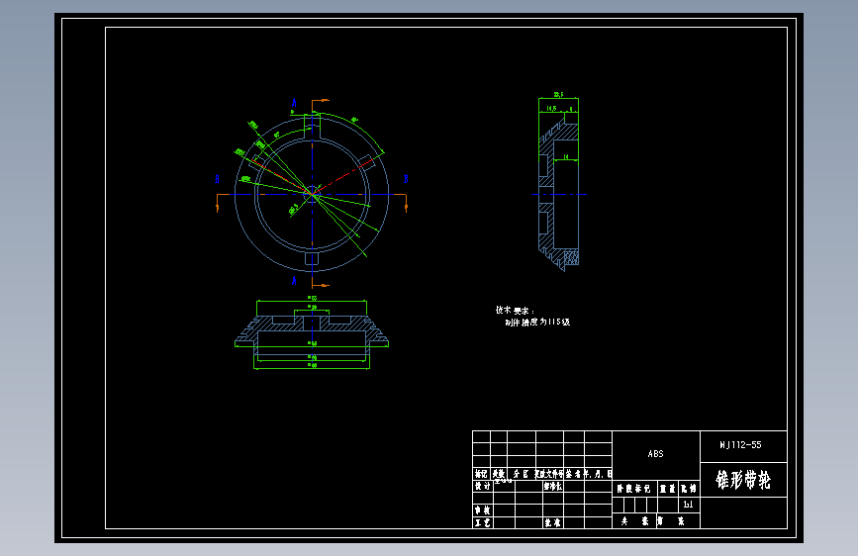Select the 1:1 scale value cell
The image size is (858, 556).
click(689, 505)
